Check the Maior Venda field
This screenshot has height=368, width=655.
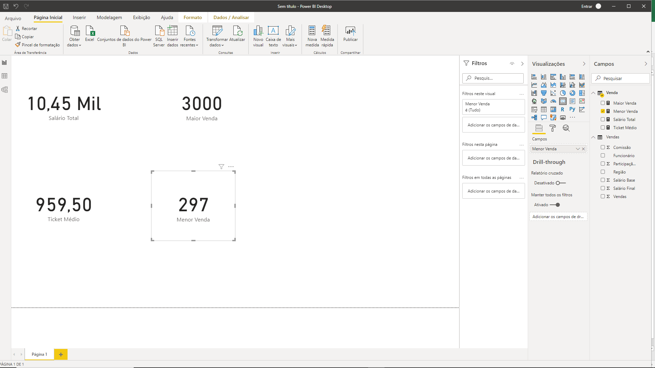coord(603,103)
